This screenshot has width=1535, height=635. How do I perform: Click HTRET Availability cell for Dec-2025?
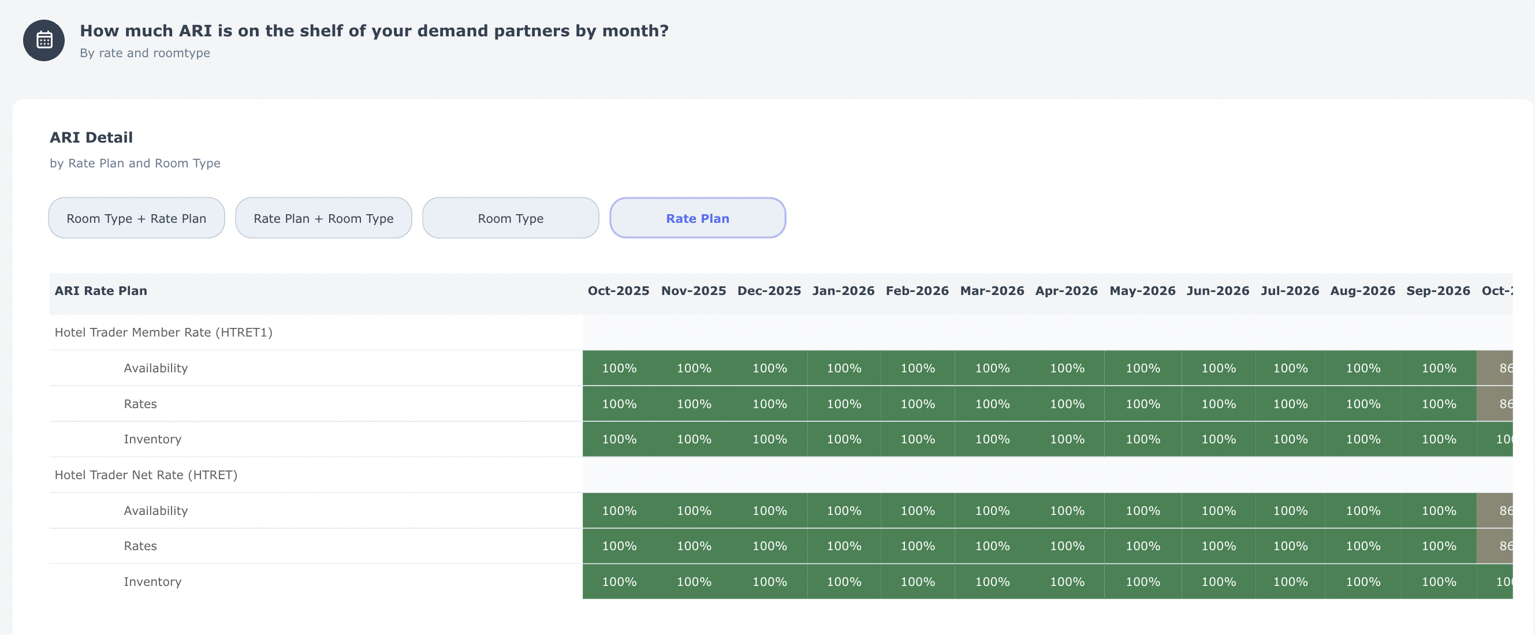769,510
